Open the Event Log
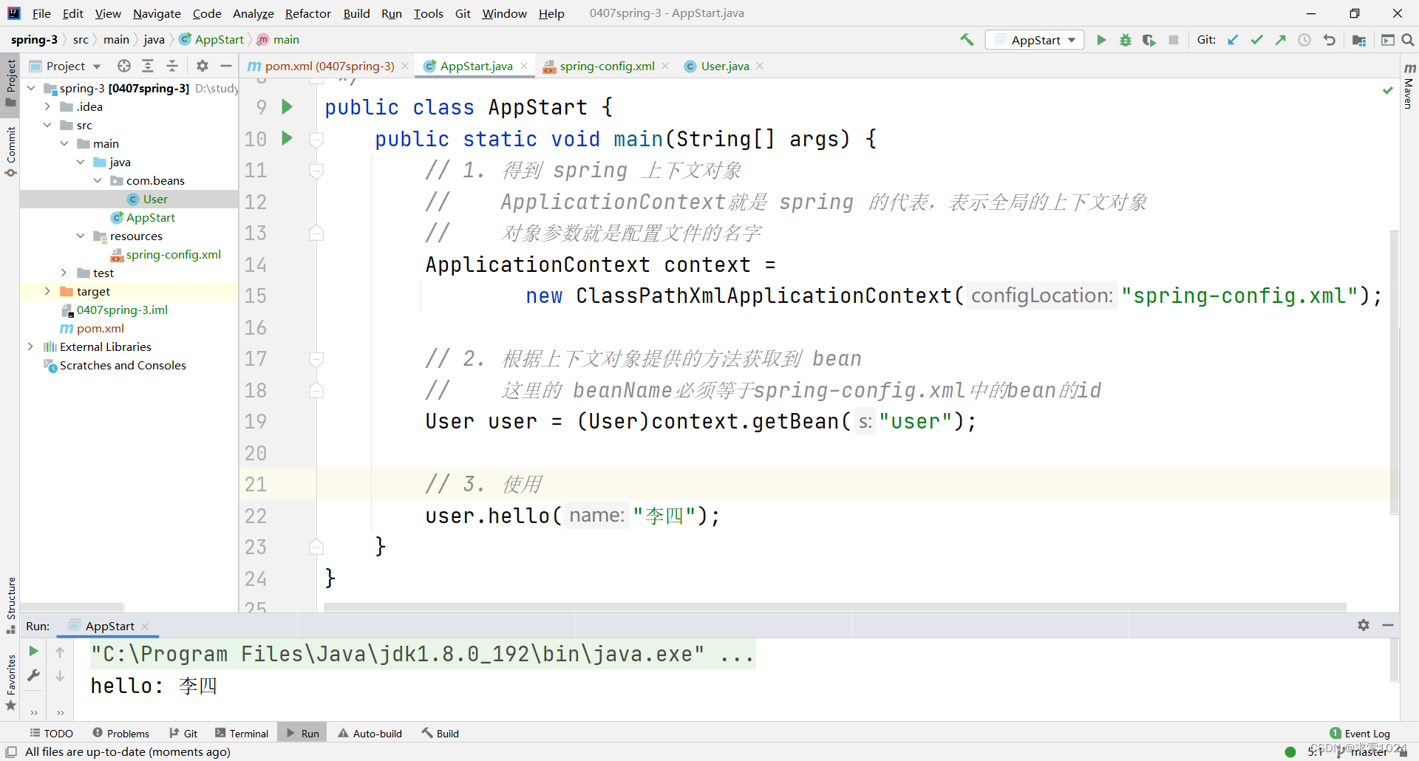The height and width of the screenshot is (761, 1419). point(1360,733)
